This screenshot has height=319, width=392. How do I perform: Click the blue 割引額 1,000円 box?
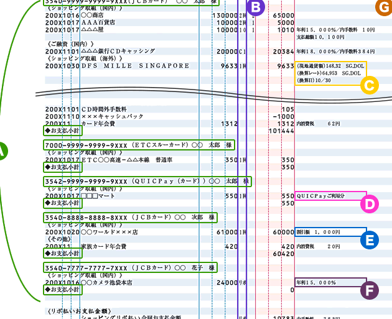click(x=330, y=232)
